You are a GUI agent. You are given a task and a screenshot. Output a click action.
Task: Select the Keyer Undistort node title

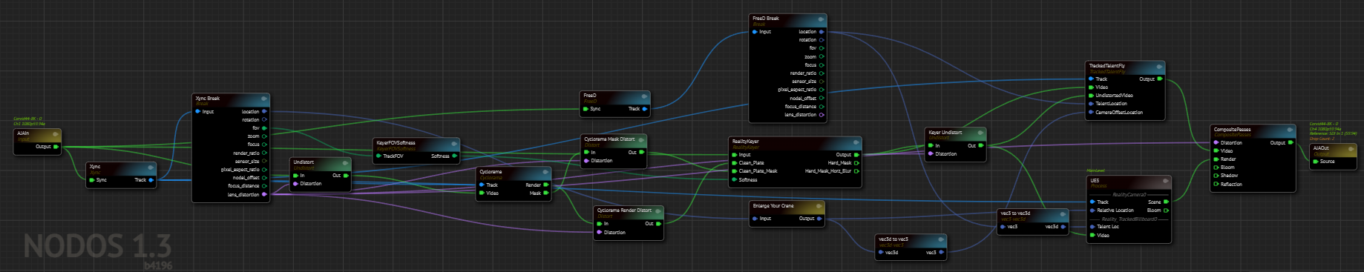click(945, 133)
